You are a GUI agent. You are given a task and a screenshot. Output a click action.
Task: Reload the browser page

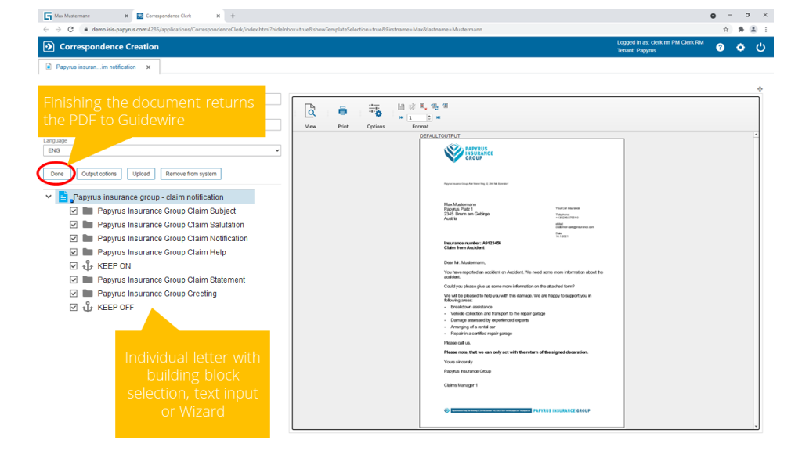pyautogui.click(x=70, y=30)
